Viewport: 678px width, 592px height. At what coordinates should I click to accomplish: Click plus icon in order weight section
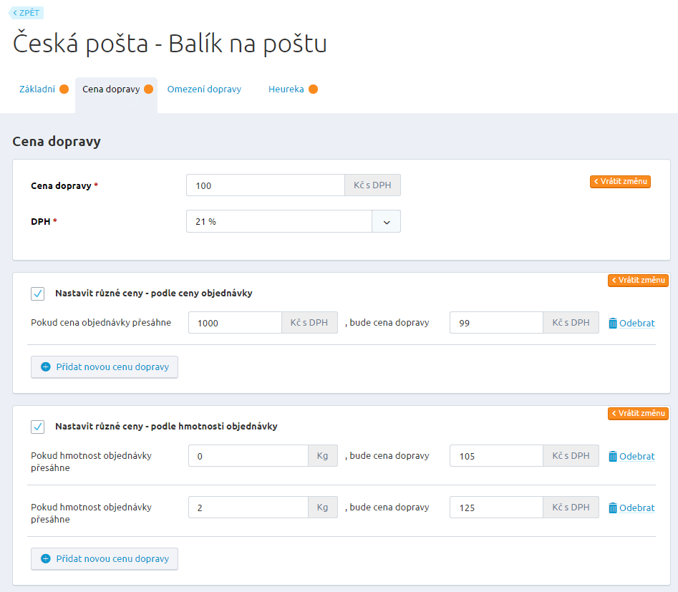(x=45, y=558)
